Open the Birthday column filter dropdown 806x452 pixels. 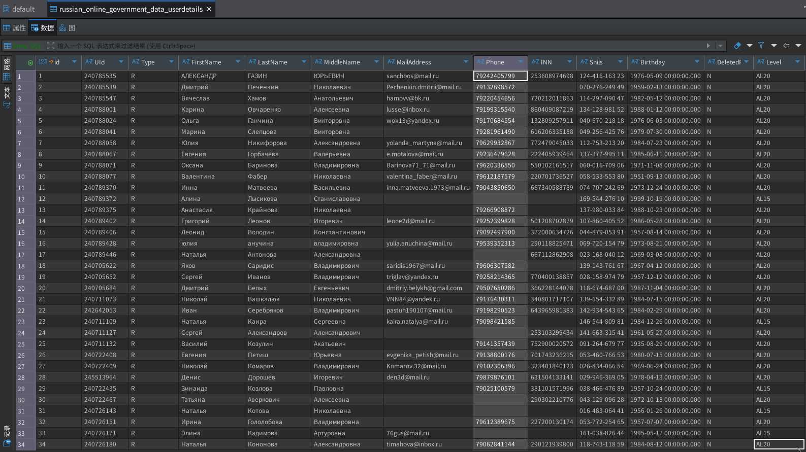click(x=697, y=62)
